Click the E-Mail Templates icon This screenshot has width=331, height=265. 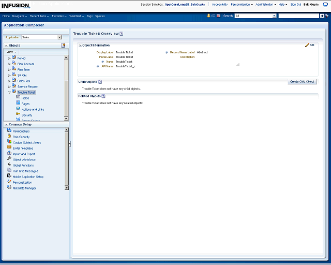(x=9, y=148)
